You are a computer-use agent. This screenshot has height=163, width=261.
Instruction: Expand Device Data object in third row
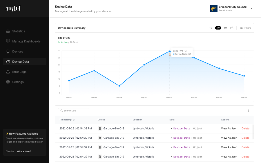(171, 147)
